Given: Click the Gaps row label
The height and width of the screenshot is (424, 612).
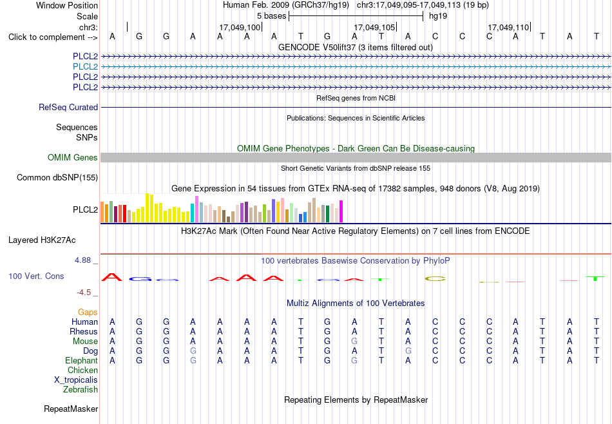Looking at the screenshot, I should [x=88, y=313].
